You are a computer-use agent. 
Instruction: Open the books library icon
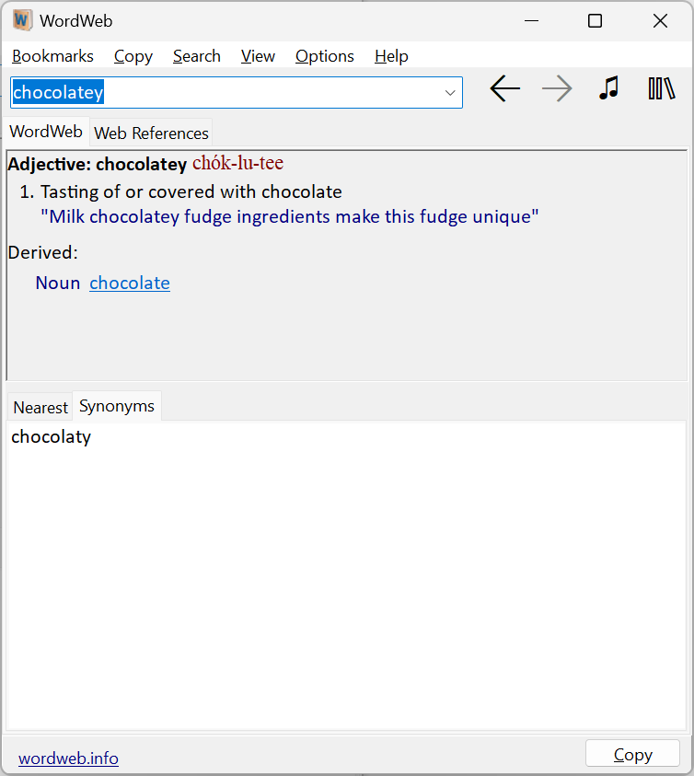coord(662,88)
